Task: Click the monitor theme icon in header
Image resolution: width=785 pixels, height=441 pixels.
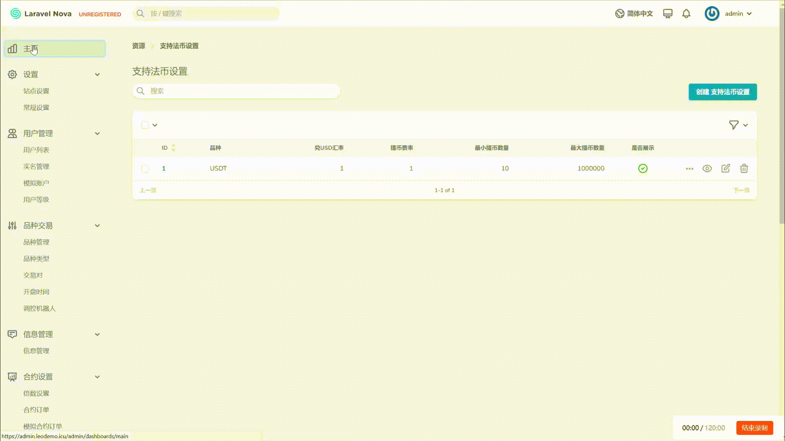Action: (668, 13)
